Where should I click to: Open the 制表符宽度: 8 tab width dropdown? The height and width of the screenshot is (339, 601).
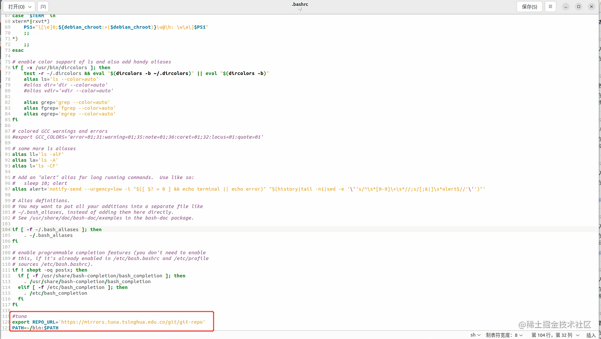click(x=504, y=335)
